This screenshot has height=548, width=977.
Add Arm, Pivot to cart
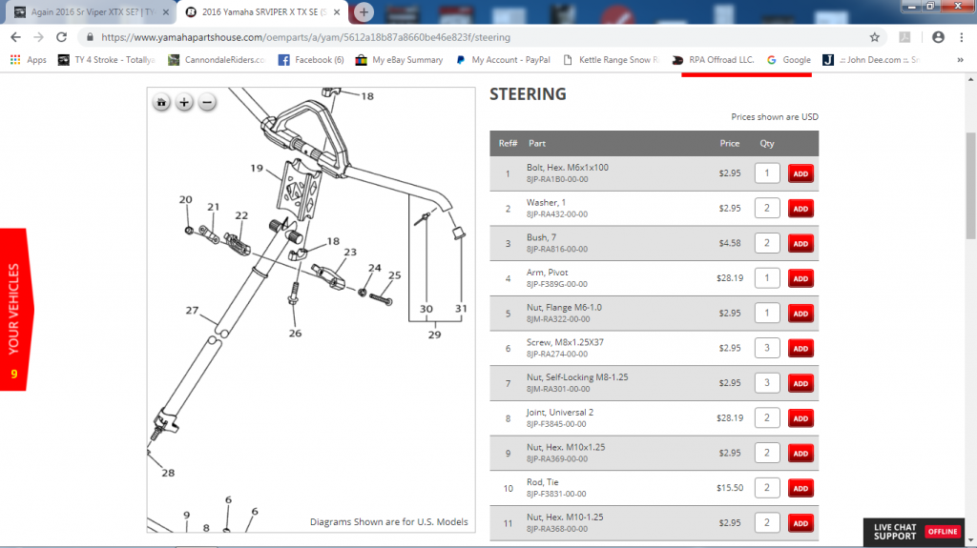pos(800,278)
